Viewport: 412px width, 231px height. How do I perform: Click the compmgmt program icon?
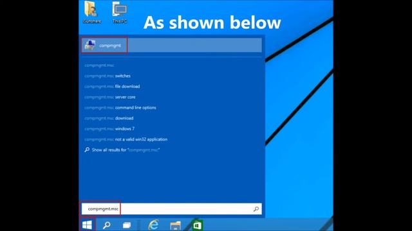coord(90,45)
